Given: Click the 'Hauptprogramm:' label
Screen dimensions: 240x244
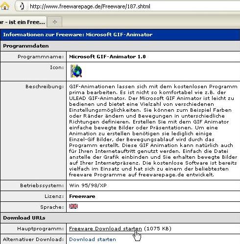Looking at the screenshot, I should 41,228.
